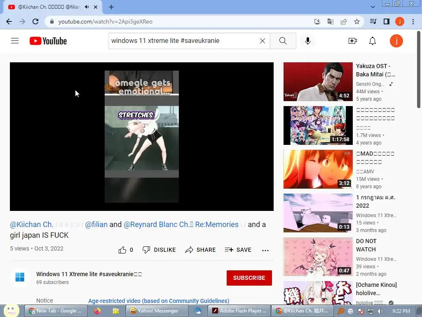Click the install app icon in the address bar

click(317, 21)
